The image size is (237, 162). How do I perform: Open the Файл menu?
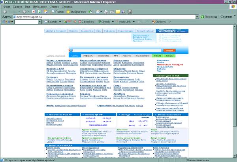click(7, 7)
